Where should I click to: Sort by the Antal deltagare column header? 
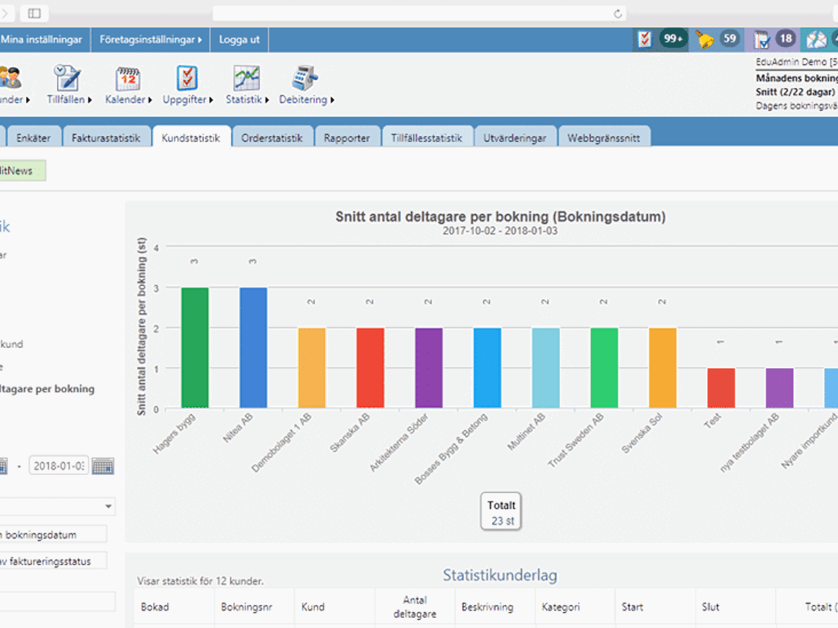coord(415,607)
